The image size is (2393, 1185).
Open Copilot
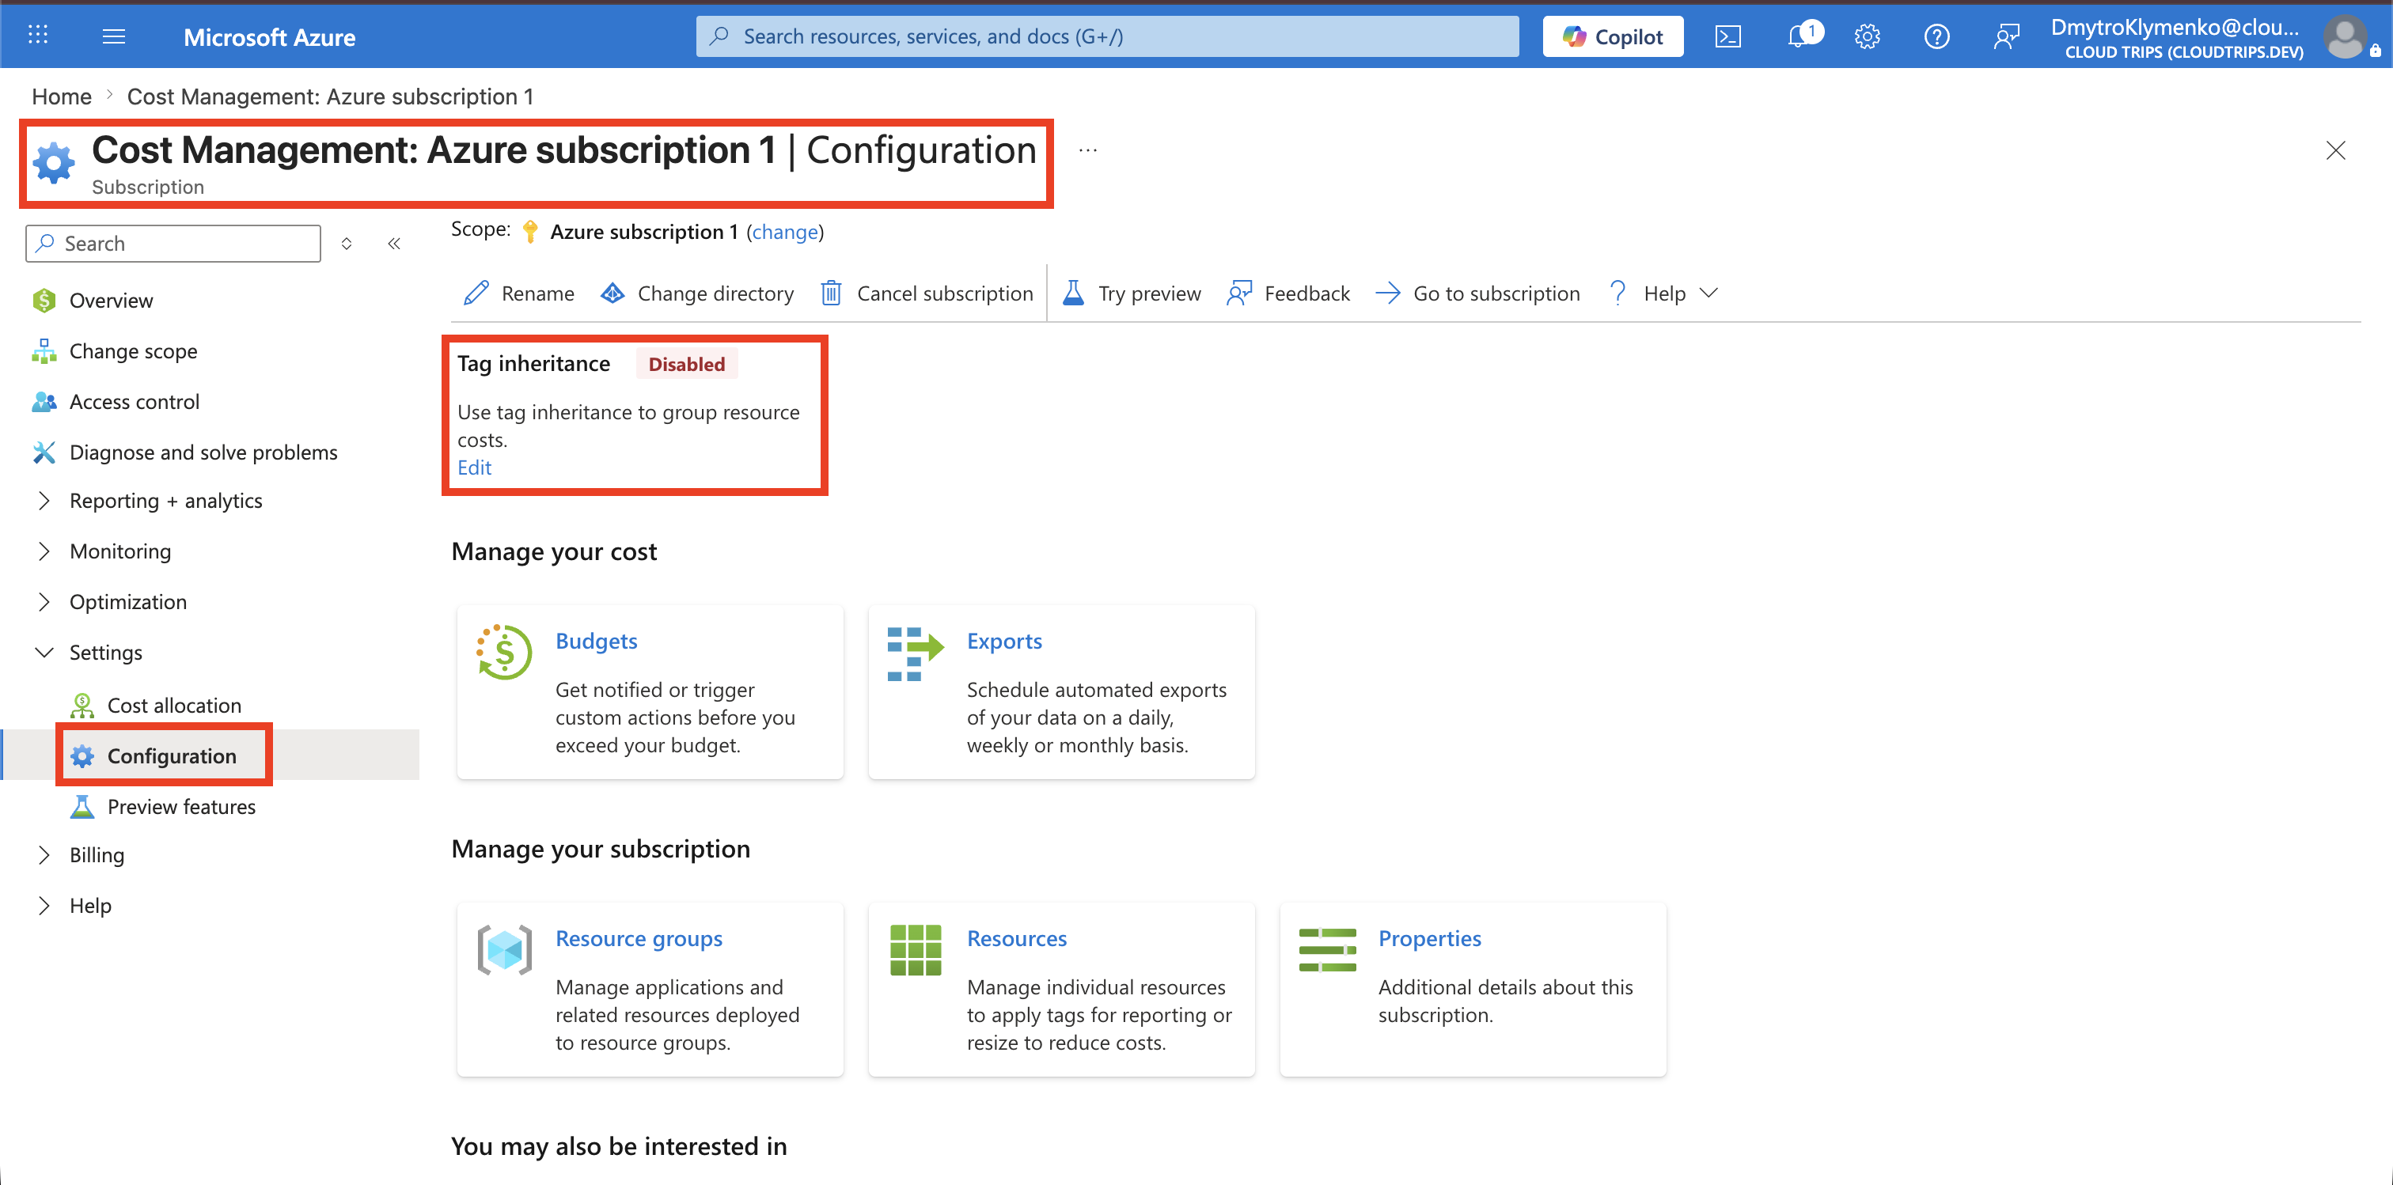1613,36
